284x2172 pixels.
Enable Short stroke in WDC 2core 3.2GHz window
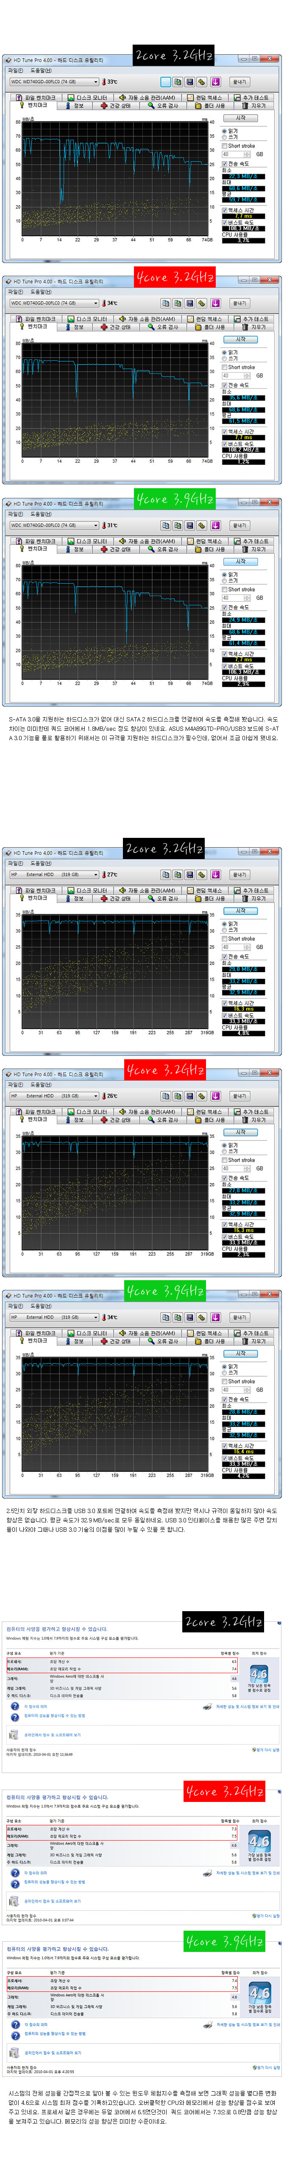click(239, 146)
